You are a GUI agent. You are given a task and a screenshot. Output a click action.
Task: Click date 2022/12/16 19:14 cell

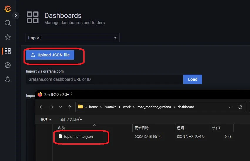pyautogui.click(x=147, y=137)
